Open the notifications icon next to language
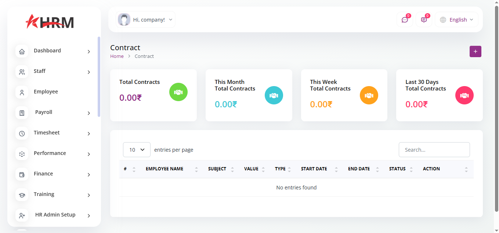This screenshot has width=499, height=233. point(424,20)
